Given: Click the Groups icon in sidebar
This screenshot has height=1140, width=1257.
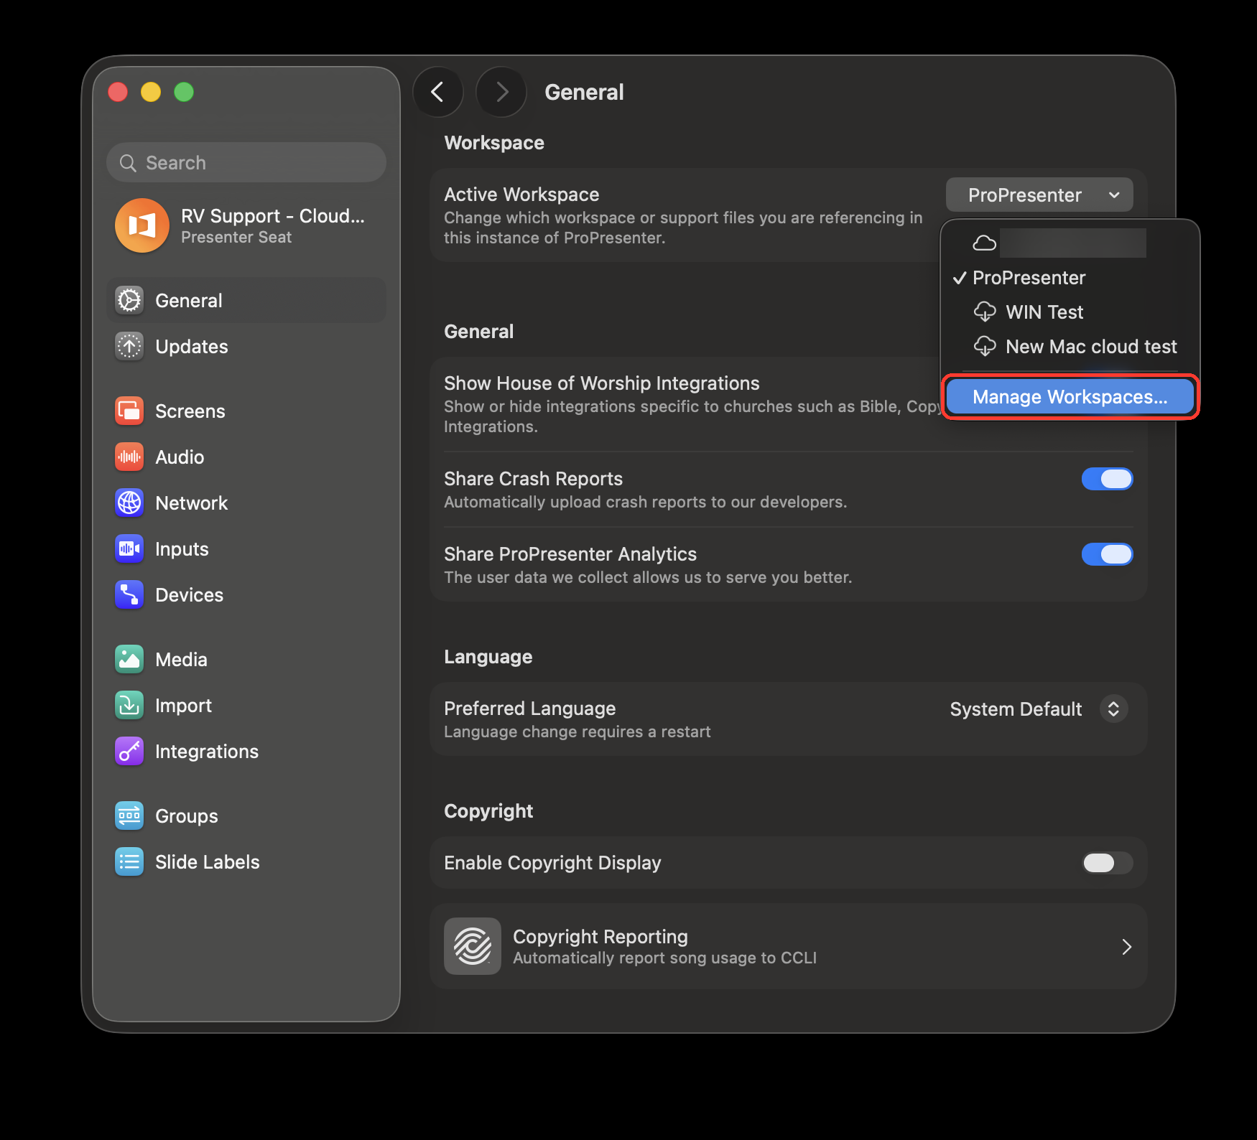Looking at the screenshot, I should pos(129,816).
